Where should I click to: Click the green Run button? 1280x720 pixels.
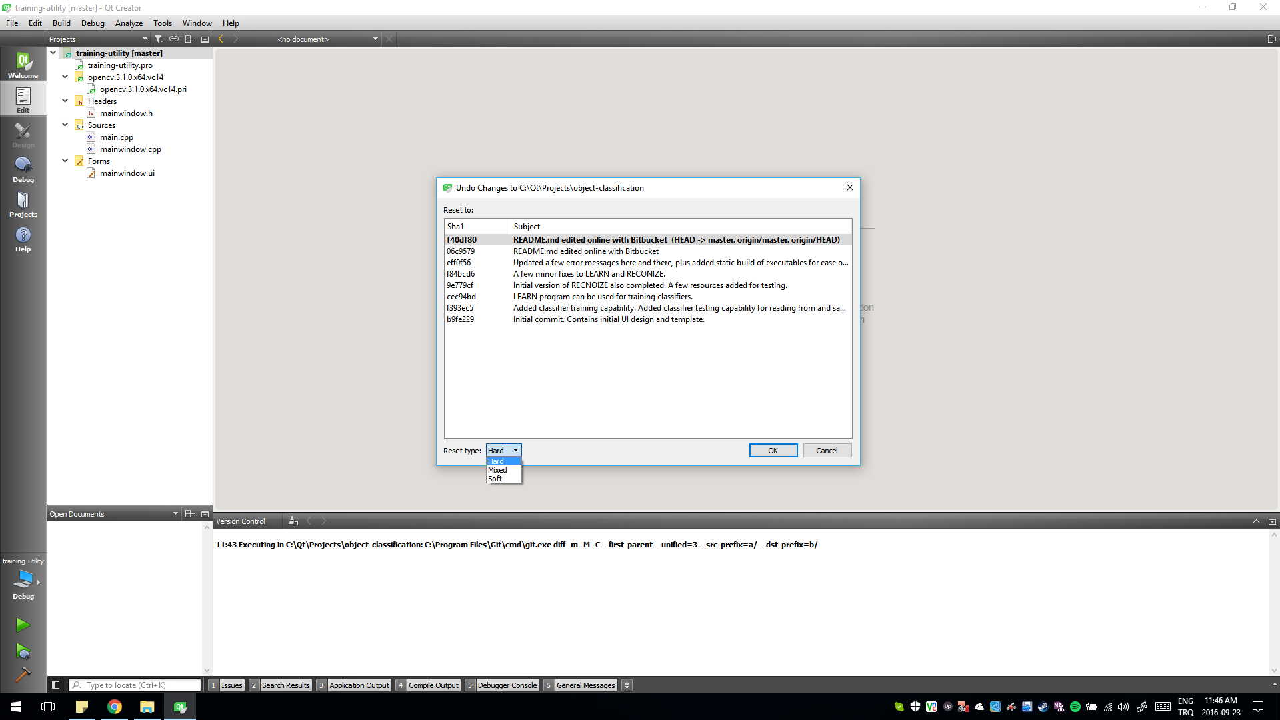(x=23, y=625)
